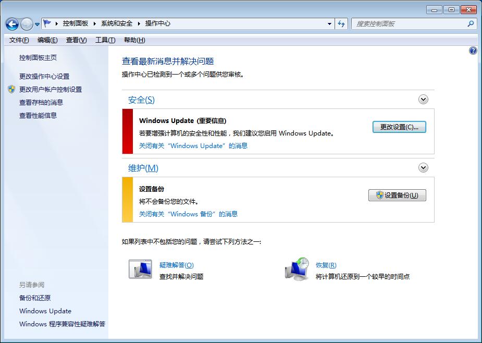
Task: Open the 文件(F) menu
Action: [x=19, y=40]
